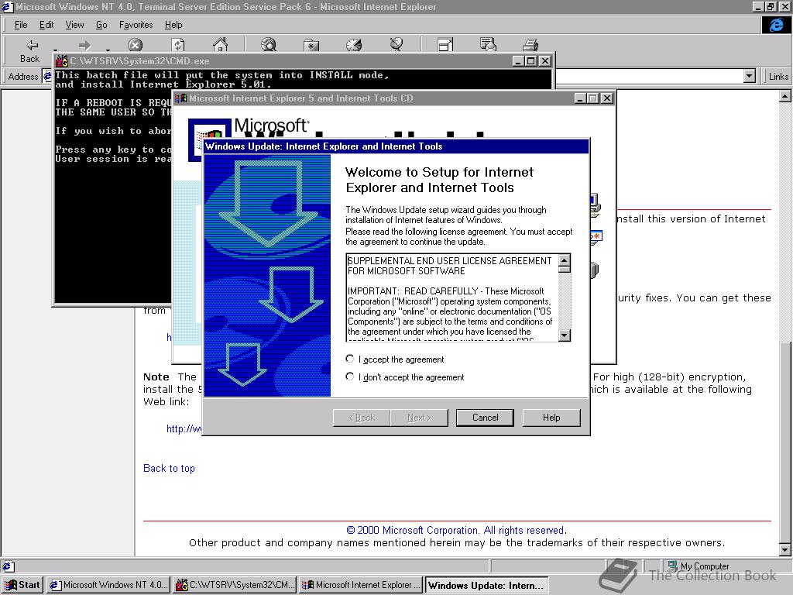Viewport: 793px width, 595px height.
Task: Open the Go menu
Action: click(x=101, y=25)
